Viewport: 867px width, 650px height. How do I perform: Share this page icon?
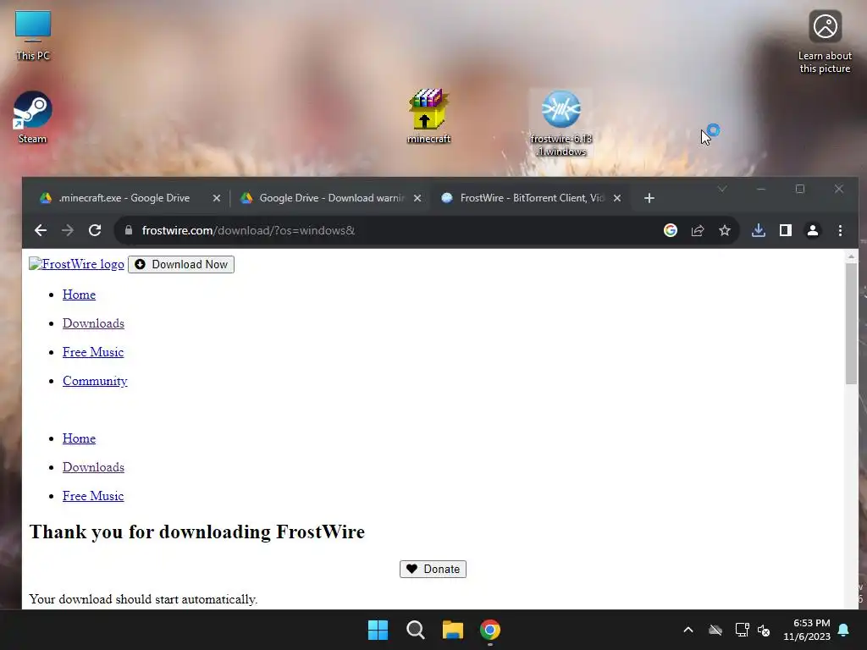pos(698,230)
